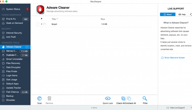Image resolution: width=192 pixels, height=110 pixels.
Task: Click the 2.3 GB Fast Cleanup badge
Action: 25,92
